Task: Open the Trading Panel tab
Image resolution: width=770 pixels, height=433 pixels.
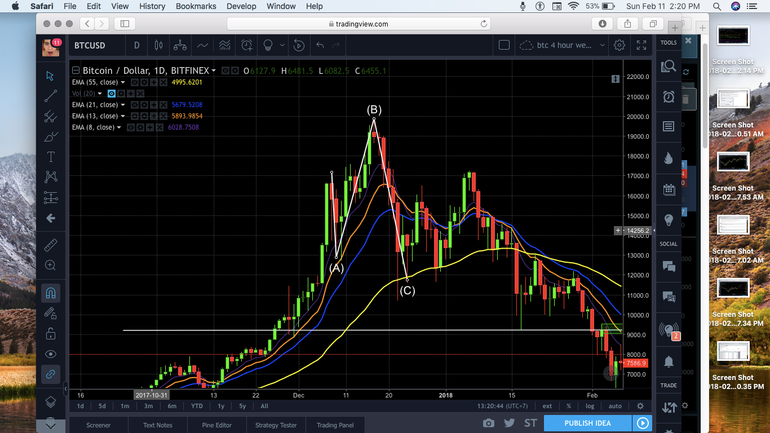Action: click(x=335, y=425)
